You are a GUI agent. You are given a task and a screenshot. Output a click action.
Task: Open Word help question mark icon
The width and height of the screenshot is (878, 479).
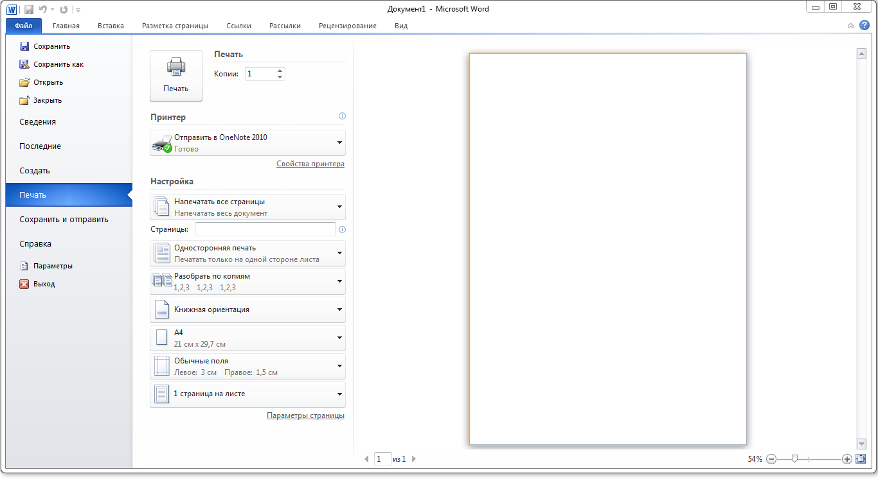tap(864, 26)
